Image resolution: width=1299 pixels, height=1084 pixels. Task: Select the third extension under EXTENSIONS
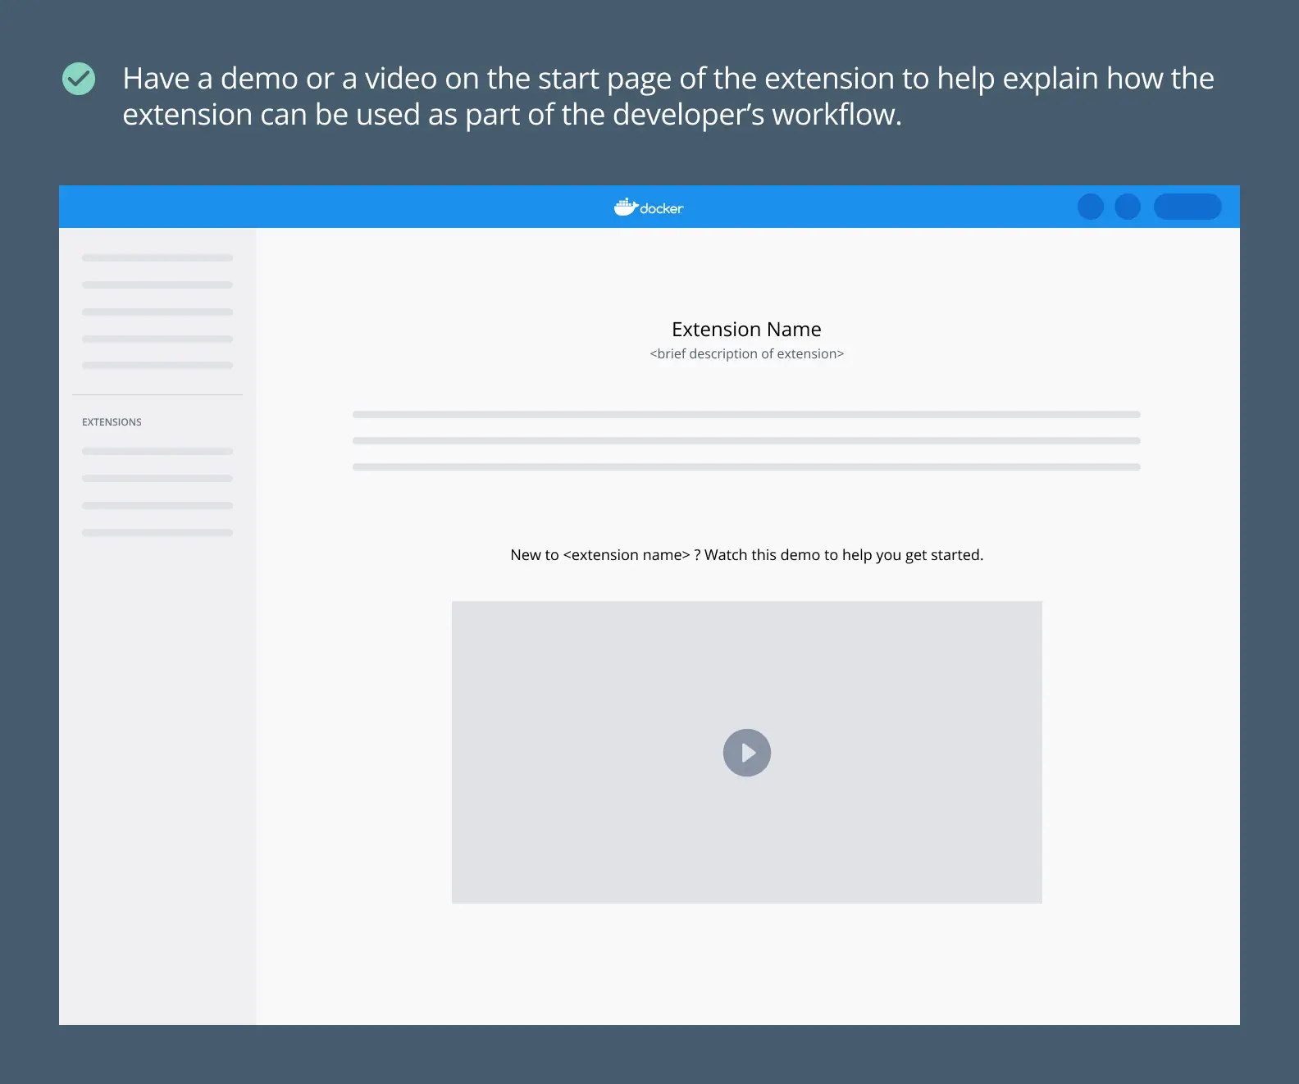click(157, 506)
